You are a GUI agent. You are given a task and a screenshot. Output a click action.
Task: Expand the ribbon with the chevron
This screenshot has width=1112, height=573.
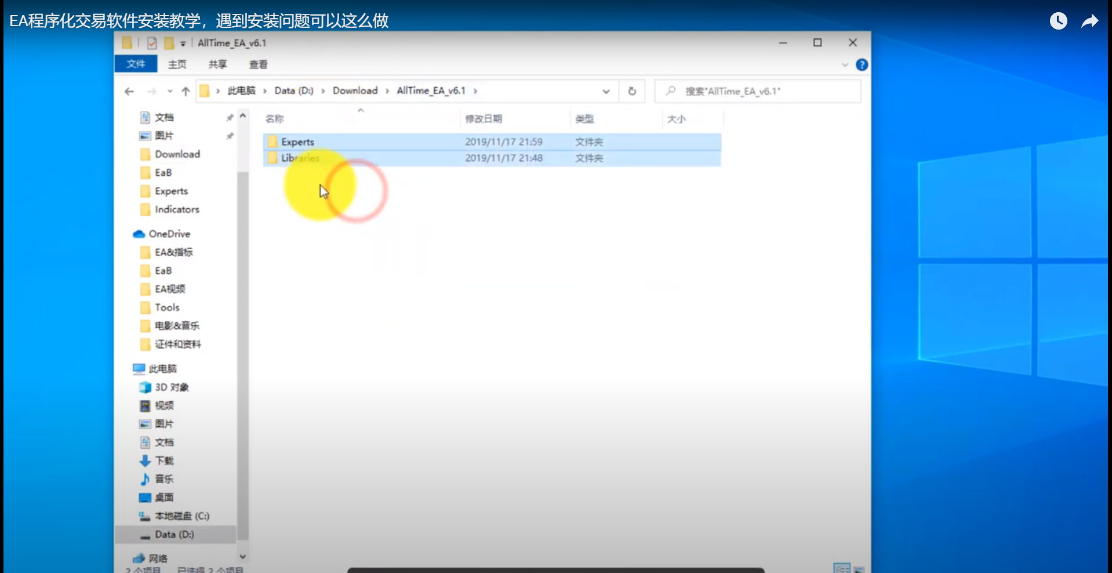[845, 65]
